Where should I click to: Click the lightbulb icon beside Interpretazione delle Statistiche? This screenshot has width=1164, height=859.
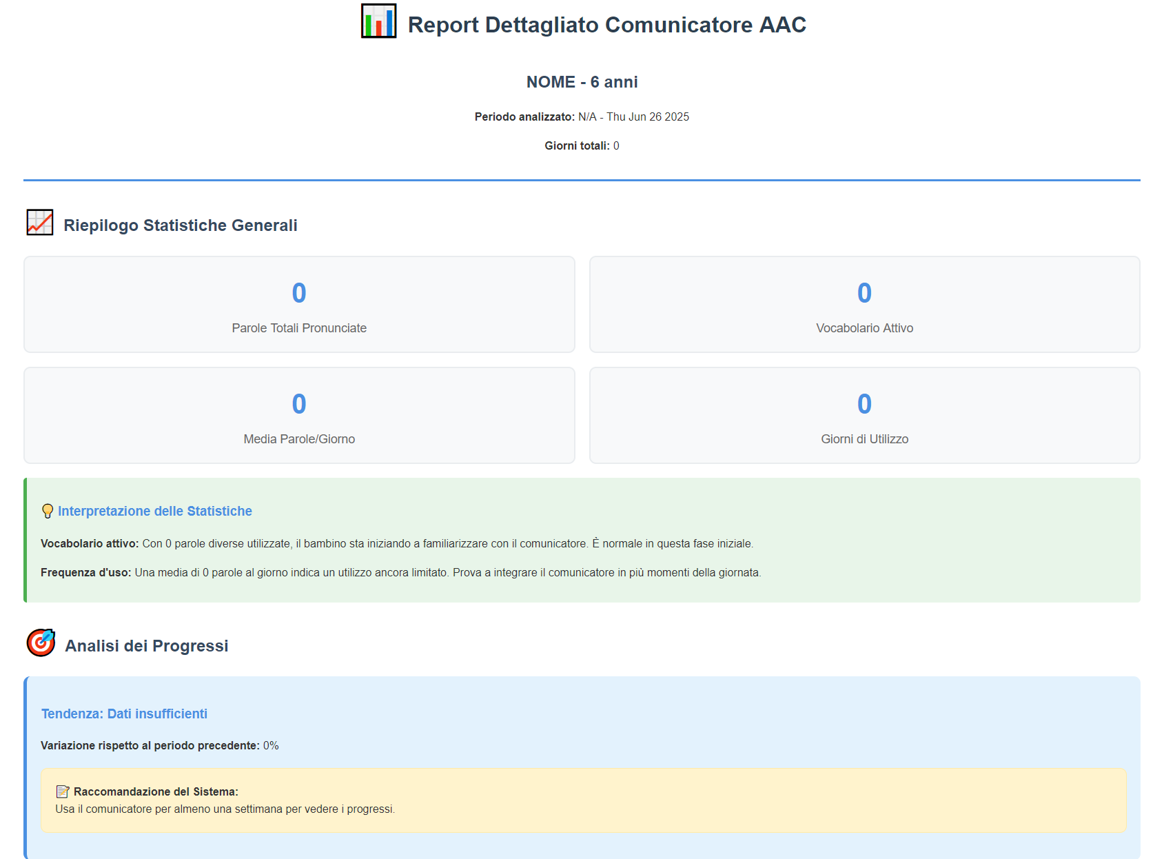click(x=48, y=511)
